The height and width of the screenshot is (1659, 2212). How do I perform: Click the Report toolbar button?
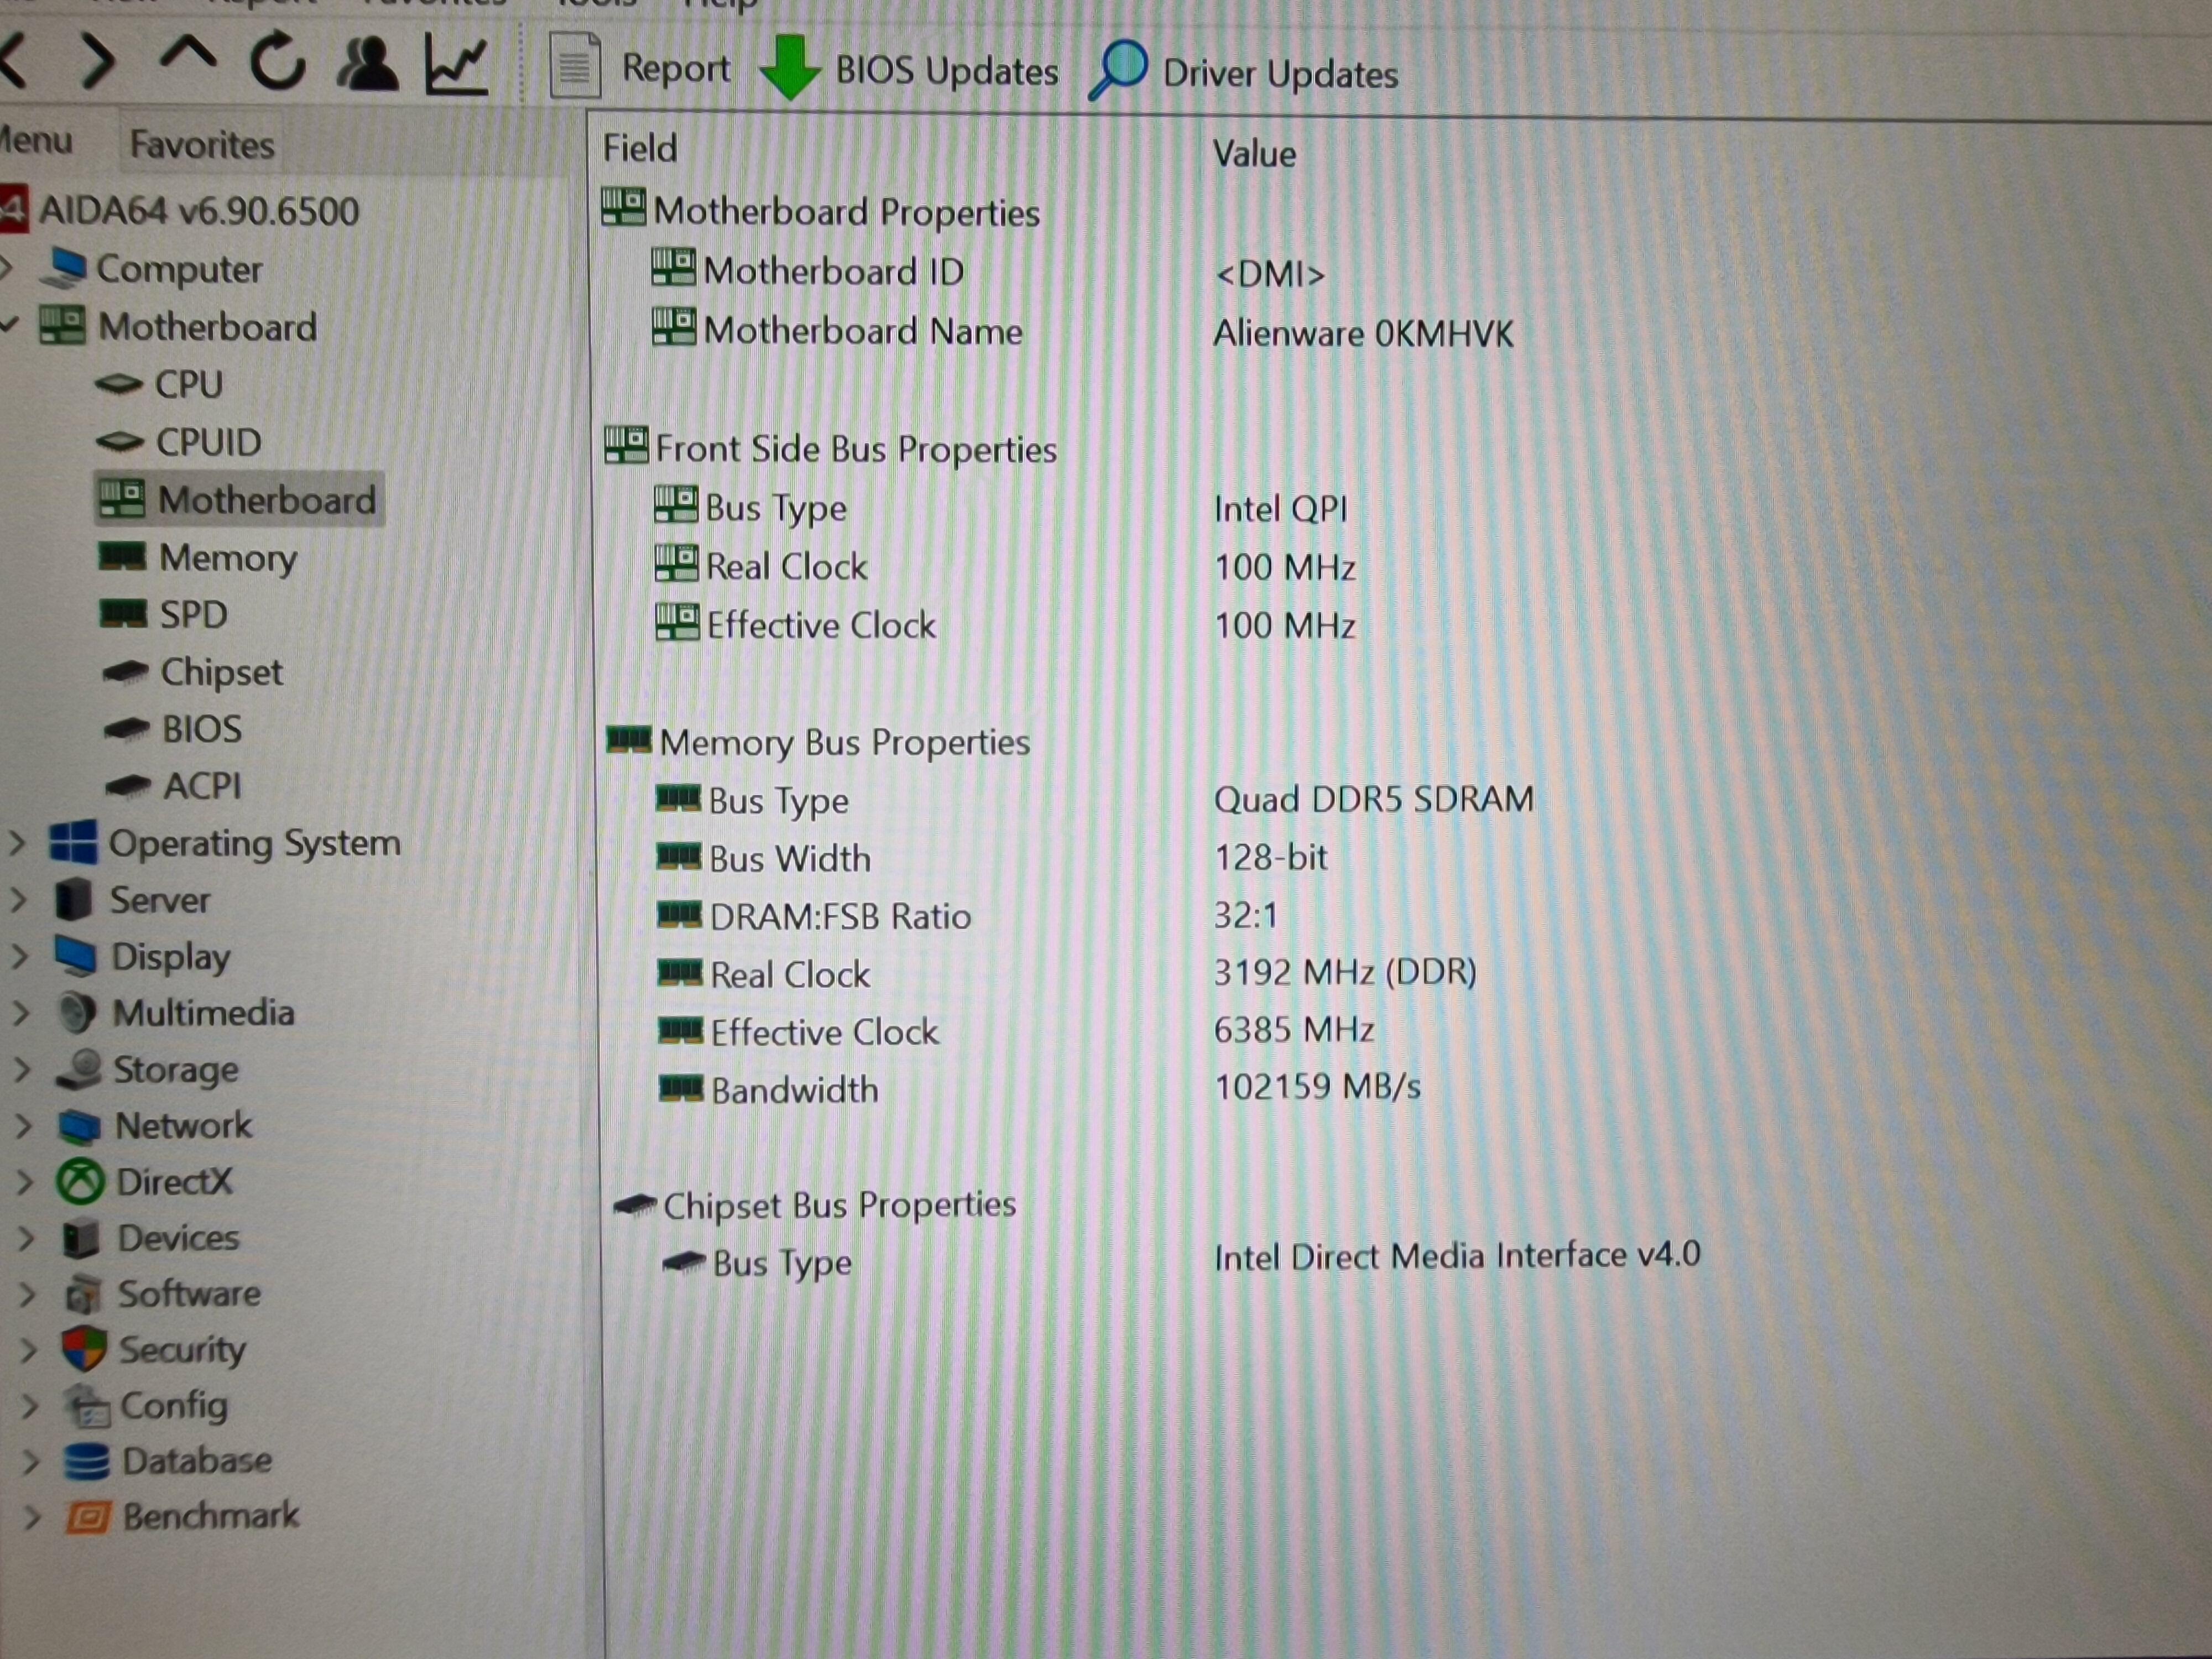click(x=640, y=67)
